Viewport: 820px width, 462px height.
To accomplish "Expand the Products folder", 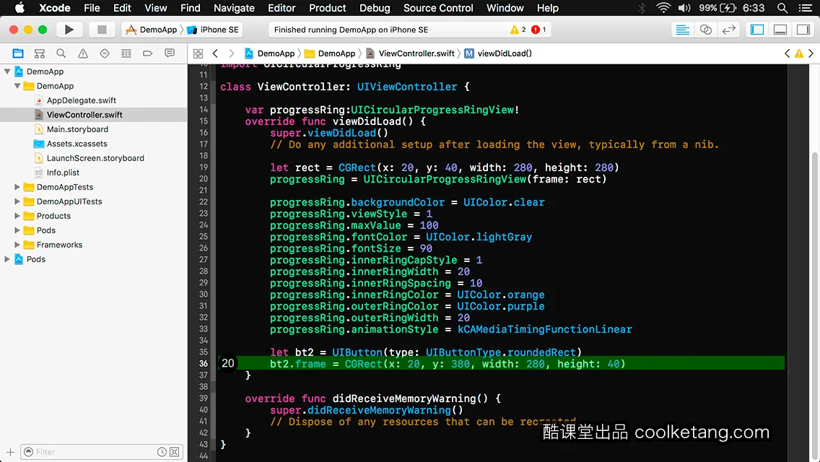I will (17, 216).
